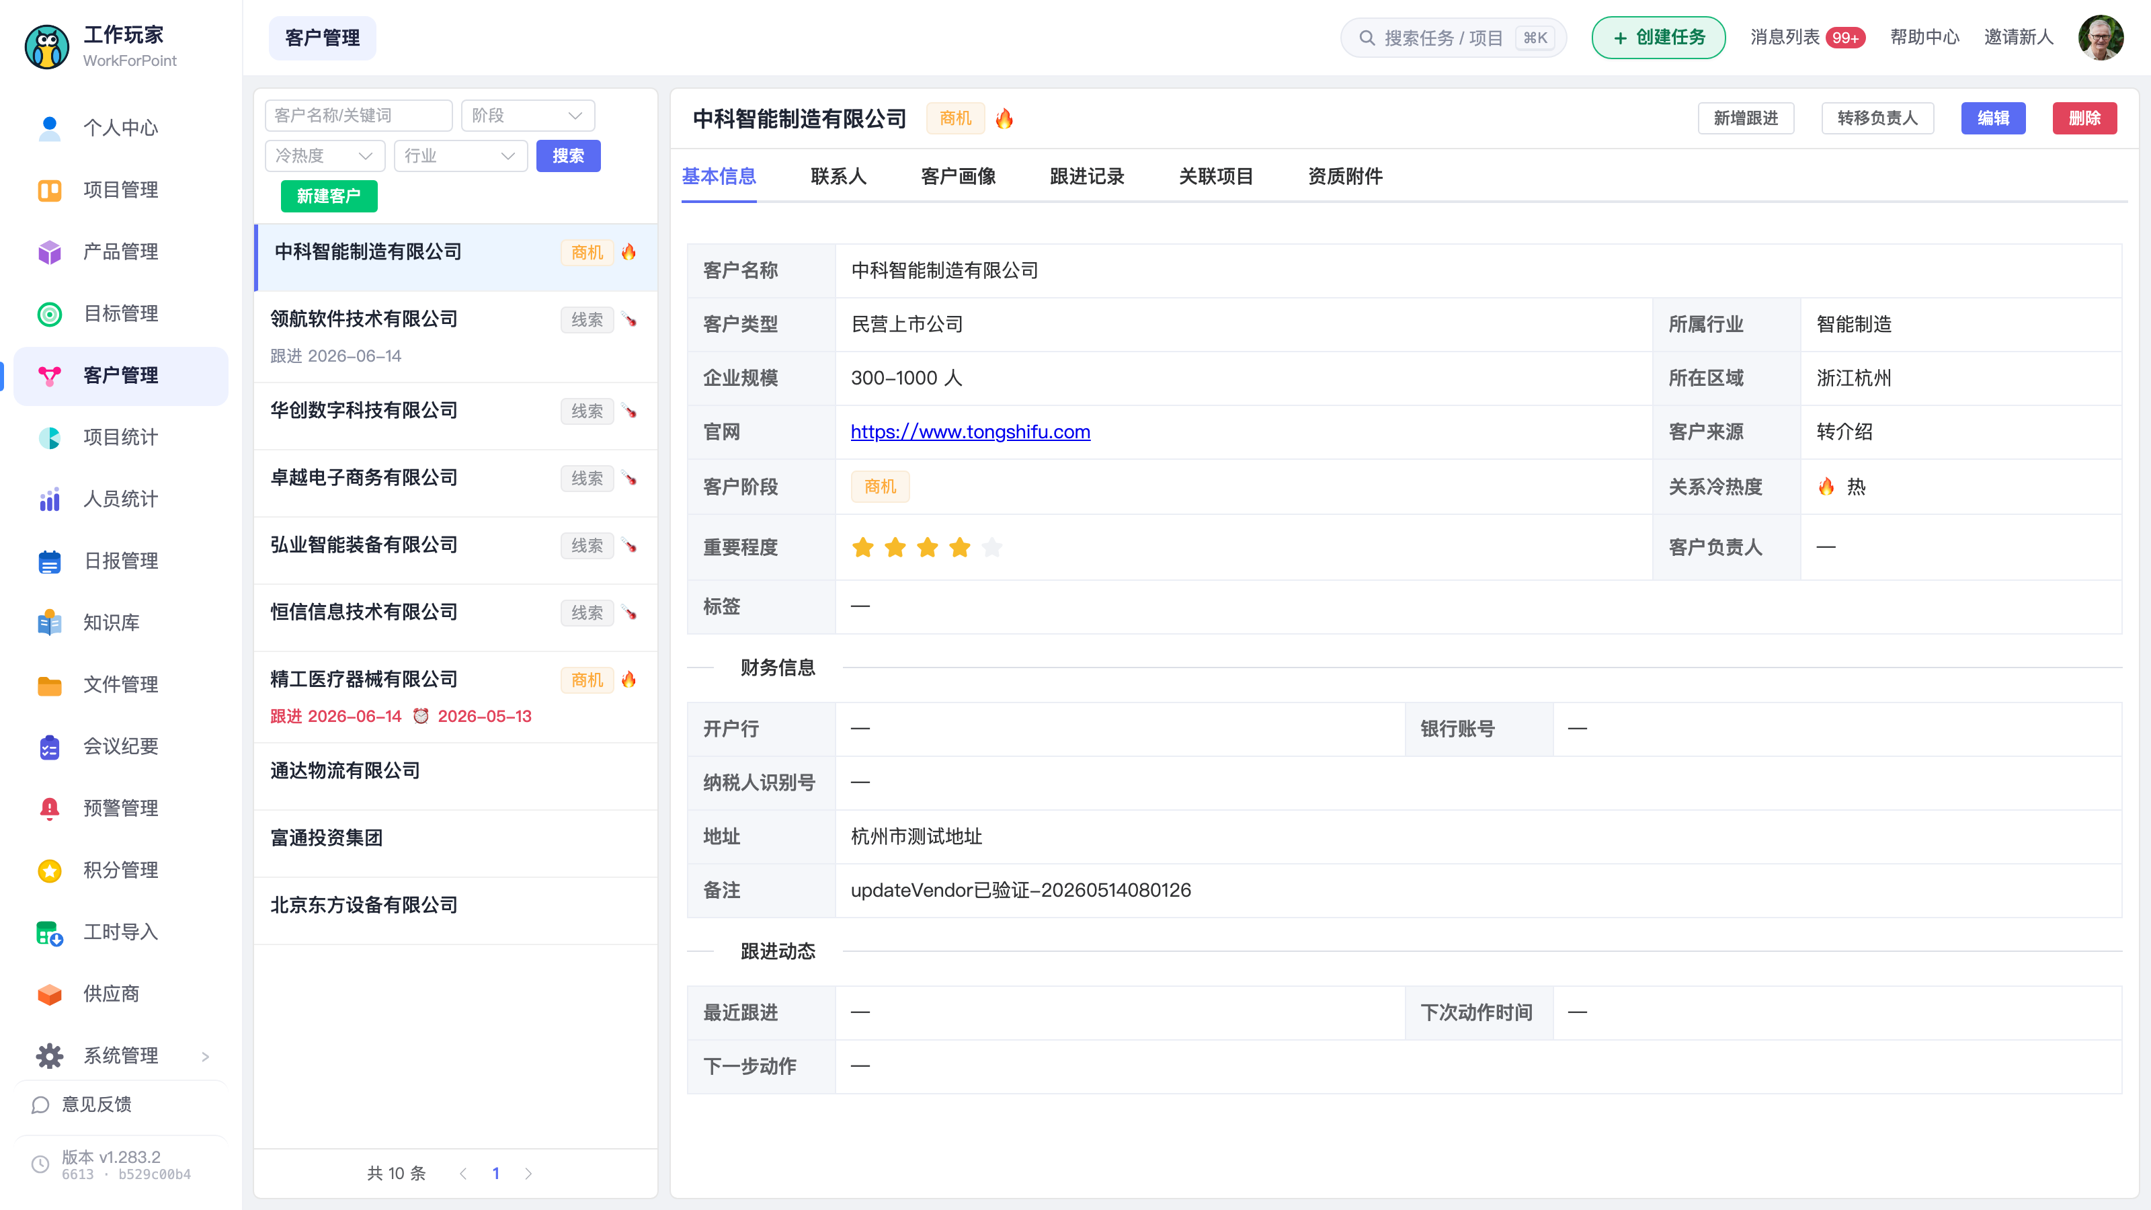2151x1210 pixels.
Task: Open the 冷热度 filter dropdown
Action: (x=325, y=155)
